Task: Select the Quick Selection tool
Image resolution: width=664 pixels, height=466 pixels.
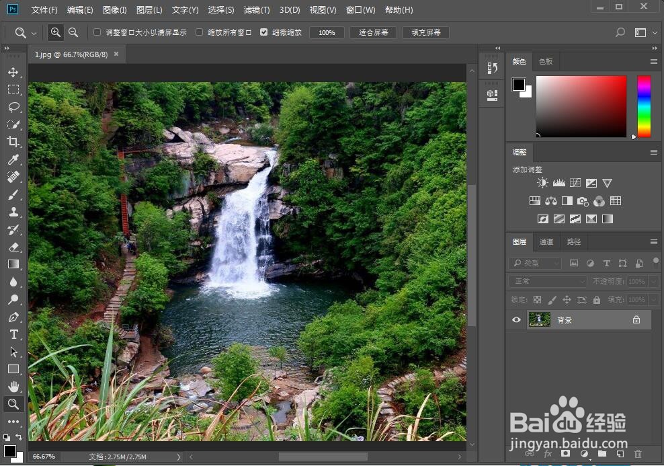Action: pyautogui.click(x=13, y=124)
